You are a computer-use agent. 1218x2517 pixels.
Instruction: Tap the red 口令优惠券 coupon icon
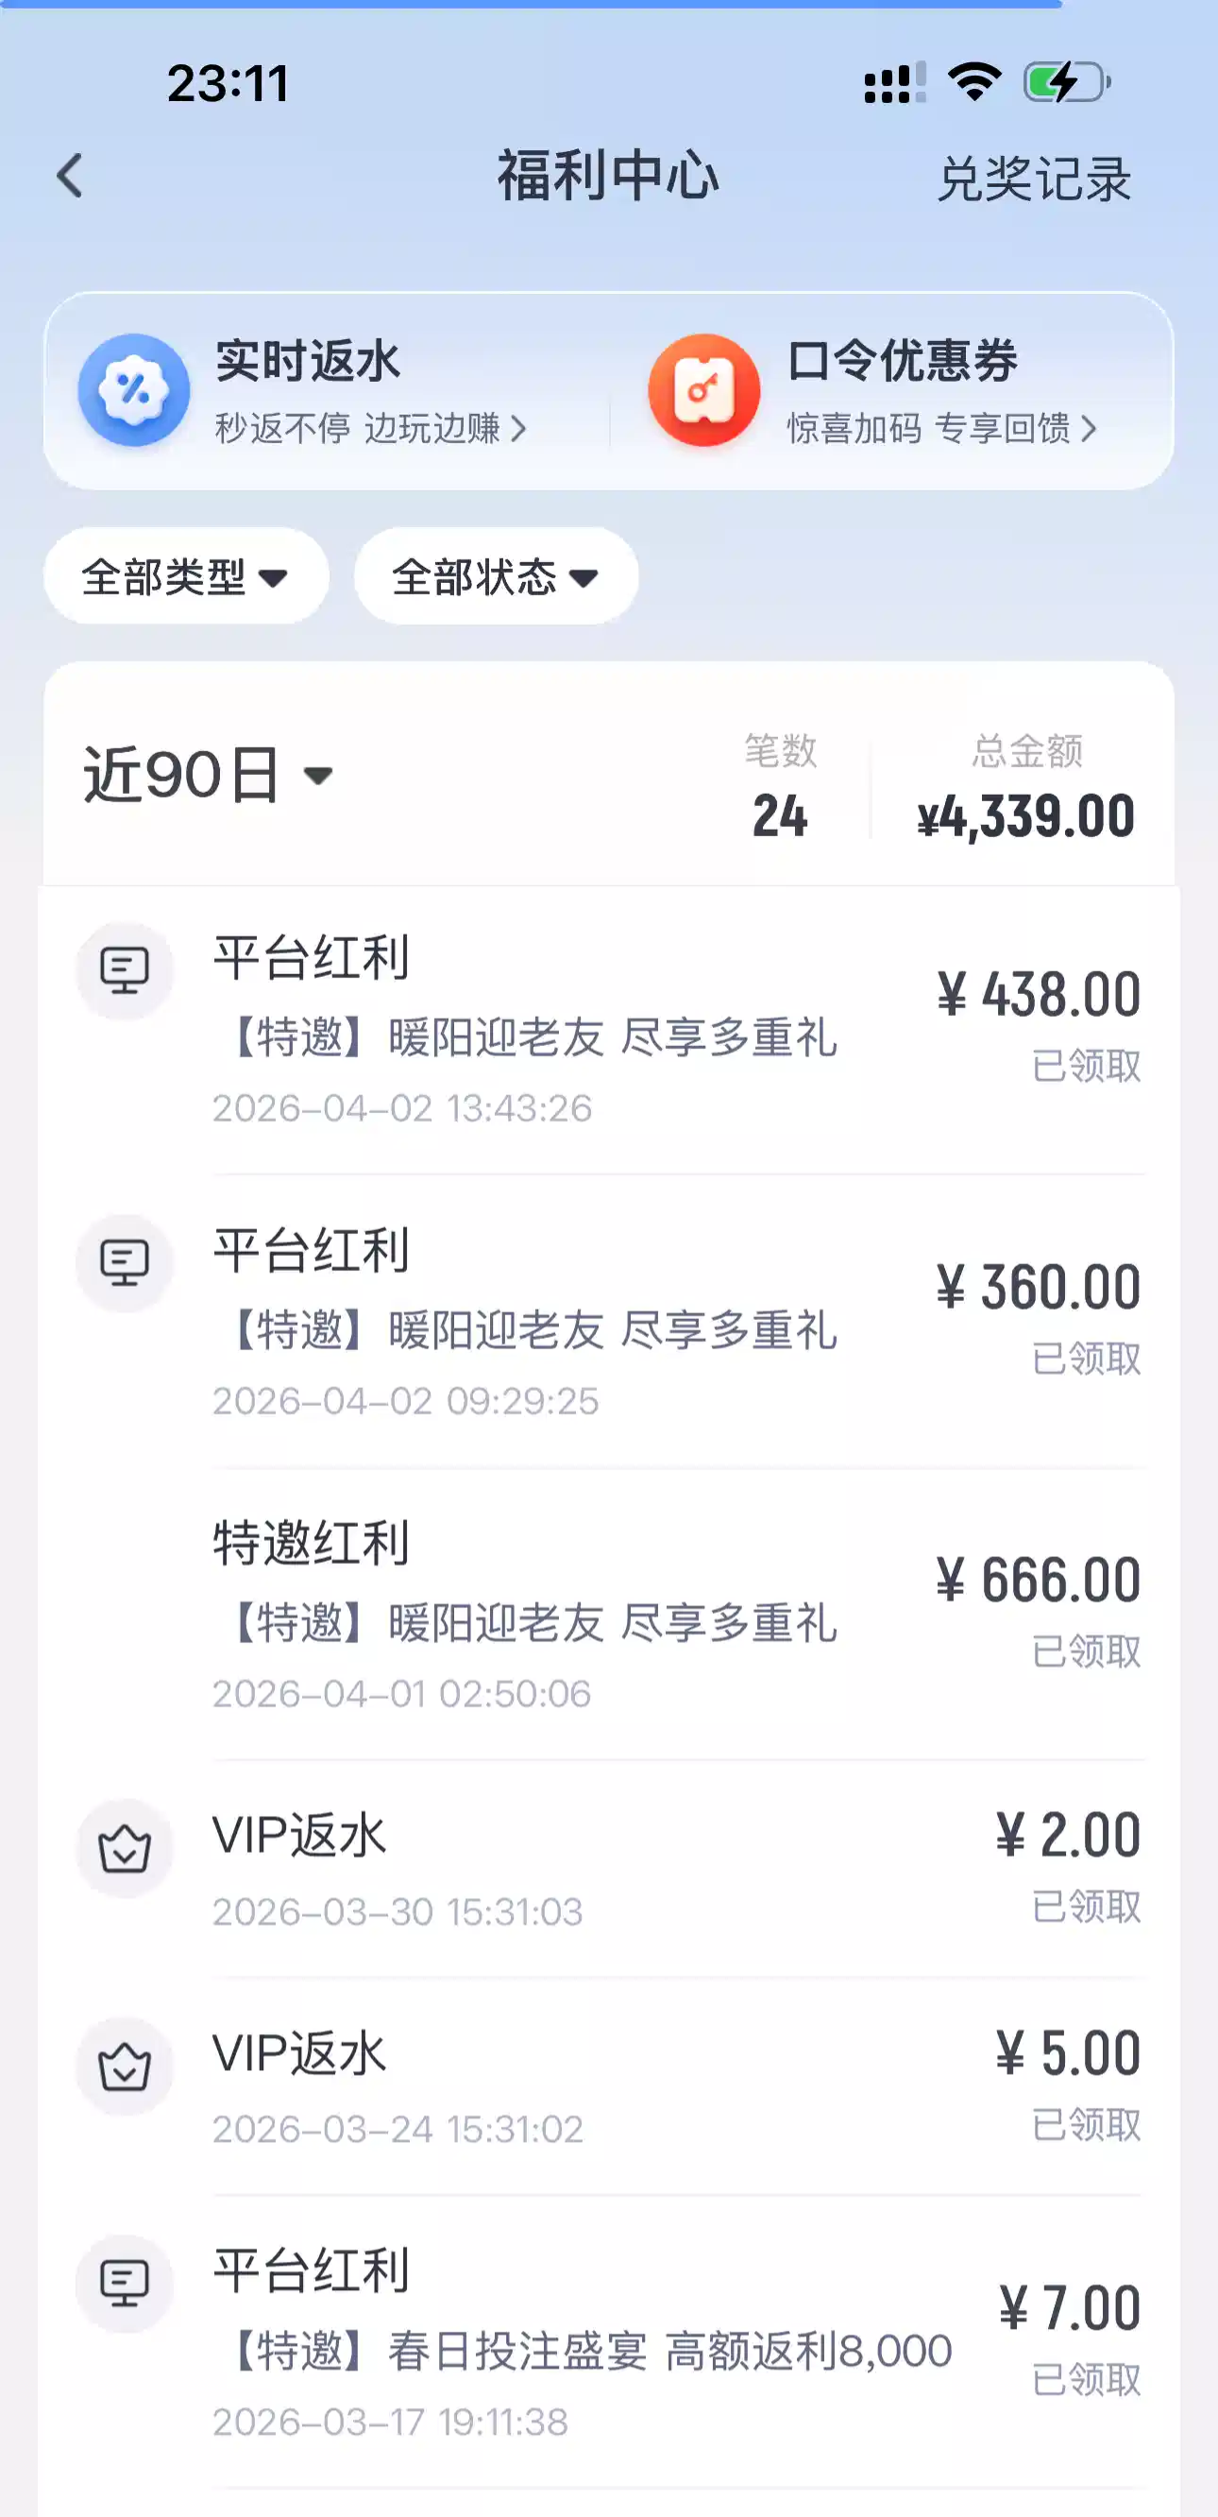pos(703,390)
